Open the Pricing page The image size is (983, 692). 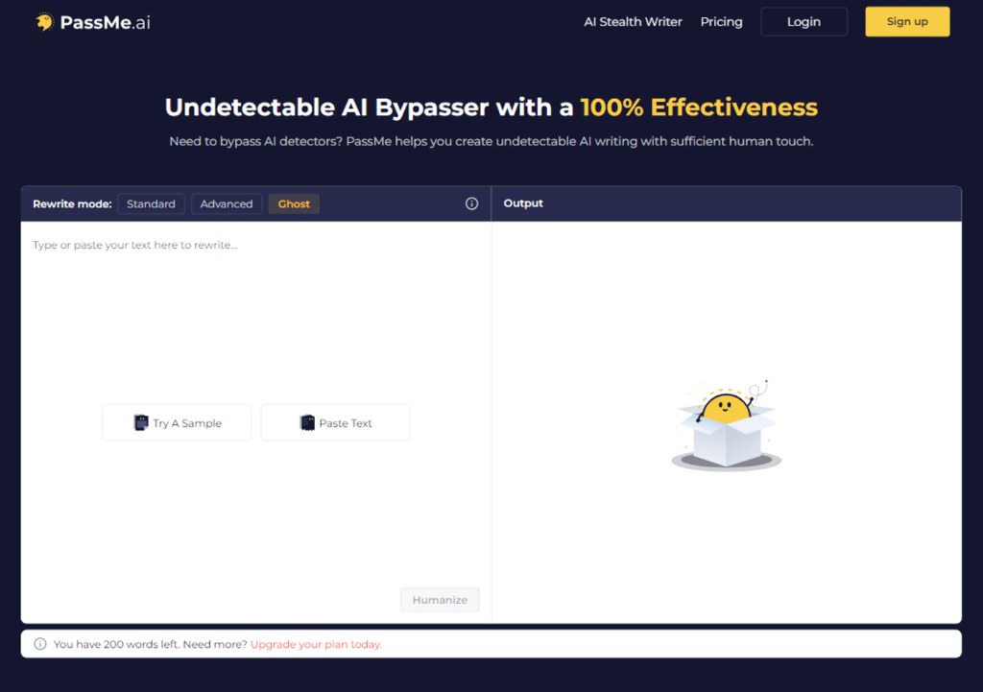721,21
